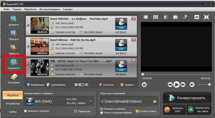Open the Правка menu
Image resolution: width=215 pixels, height=118 pixels.
[x=17, y=9]
